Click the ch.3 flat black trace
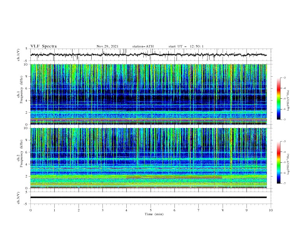This screenshot has height=236, width=305. [149, 197]
